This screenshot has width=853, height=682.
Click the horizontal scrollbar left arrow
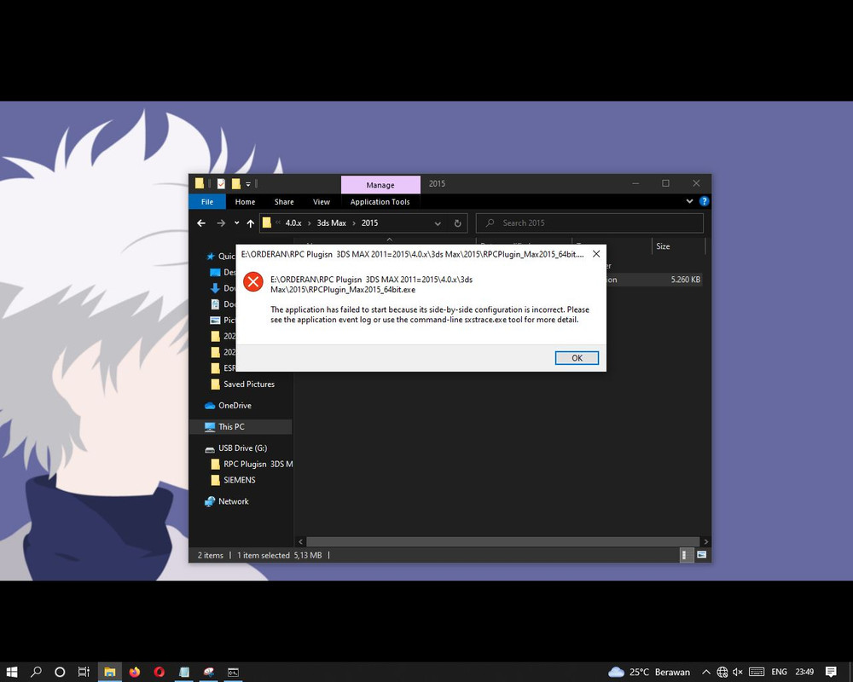click(300, 541)
